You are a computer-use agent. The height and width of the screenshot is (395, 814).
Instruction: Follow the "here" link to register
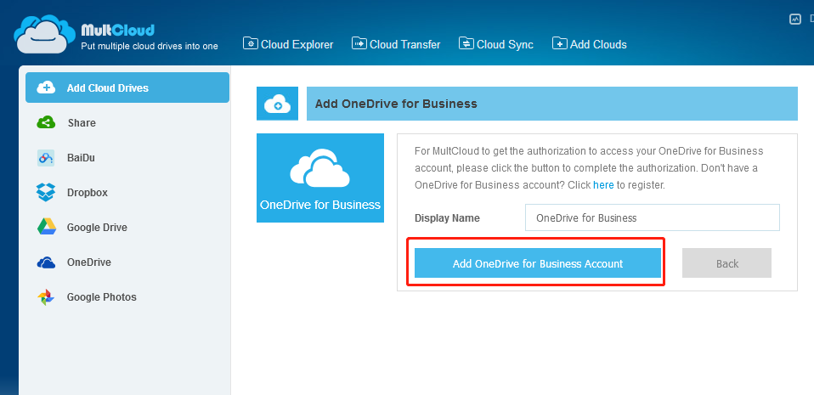tap(603, 184)
